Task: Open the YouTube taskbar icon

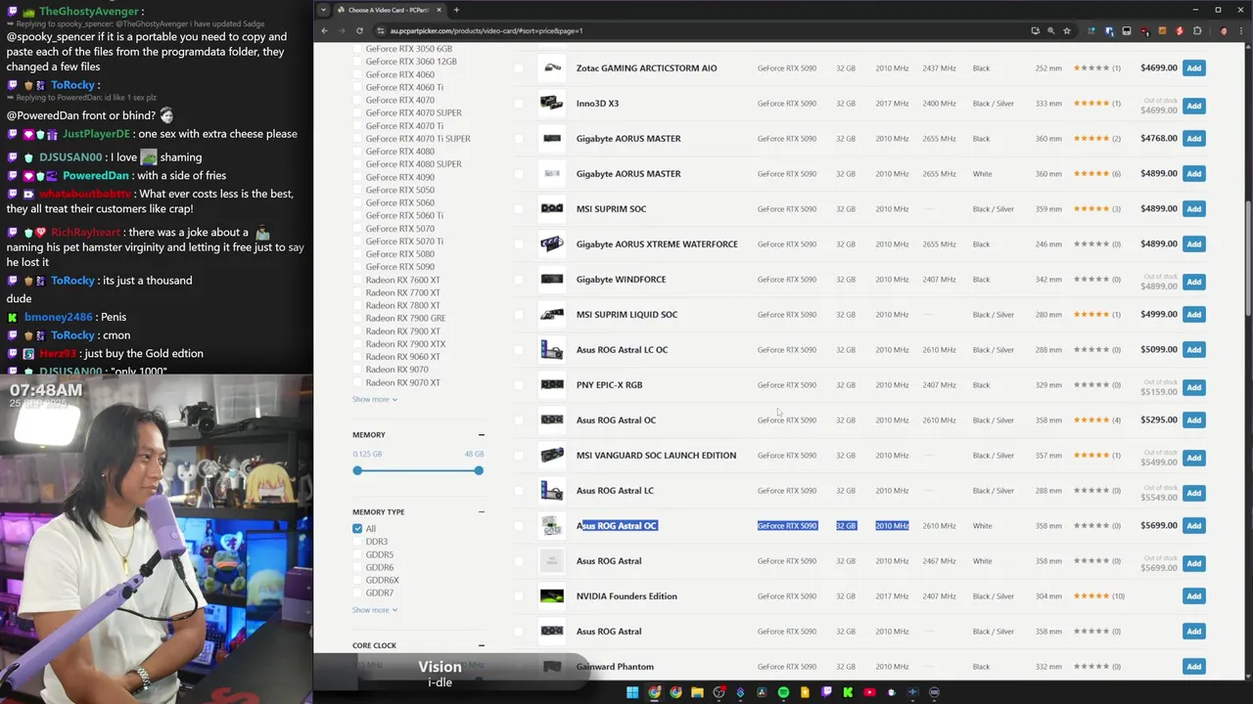Action: click(x=869, y=692)
